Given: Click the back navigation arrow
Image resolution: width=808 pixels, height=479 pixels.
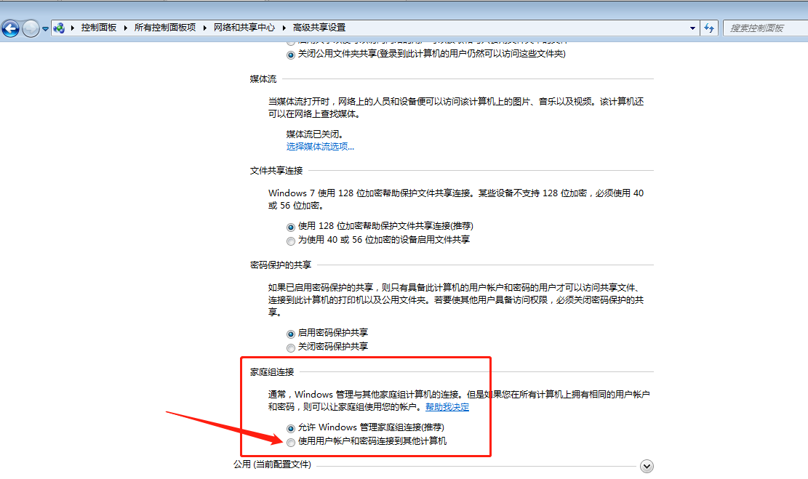Looking at the screenshot, I should click(x=10, y=28).
